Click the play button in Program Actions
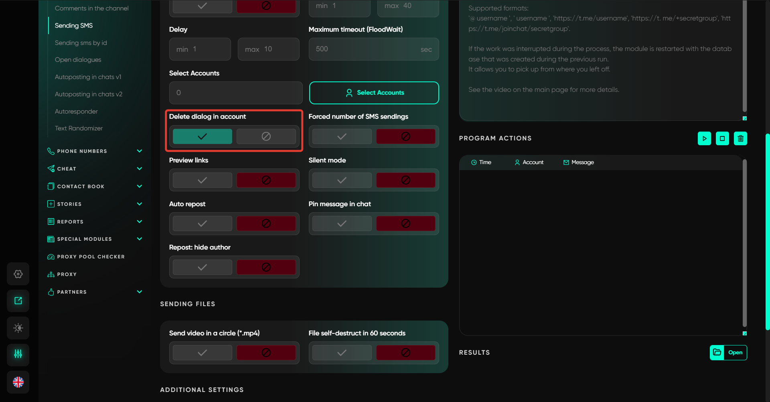The width and height of the screenshot is (770, 402). pos(704,138)
